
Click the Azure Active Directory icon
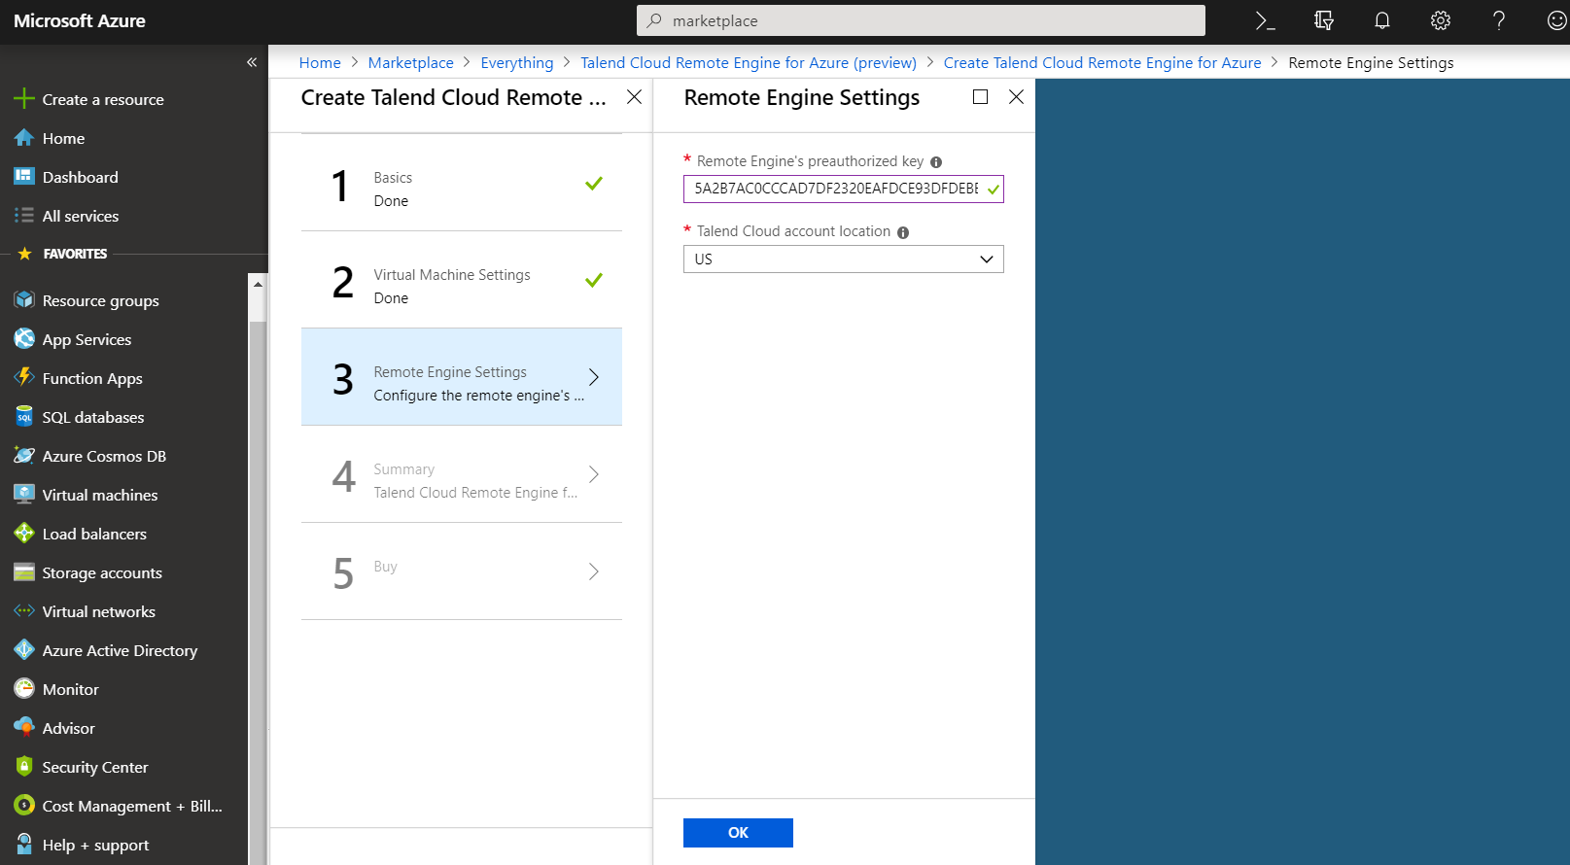24,650
